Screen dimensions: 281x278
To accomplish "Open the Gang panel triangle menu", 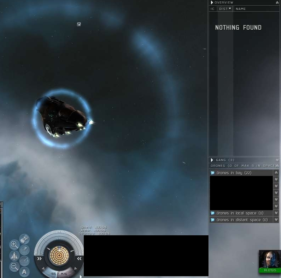I will click(x=212, y=160).
